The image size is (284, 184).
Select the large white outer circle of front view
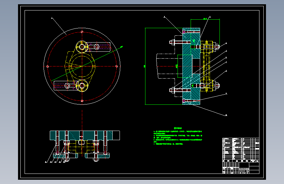coord(82,66)
